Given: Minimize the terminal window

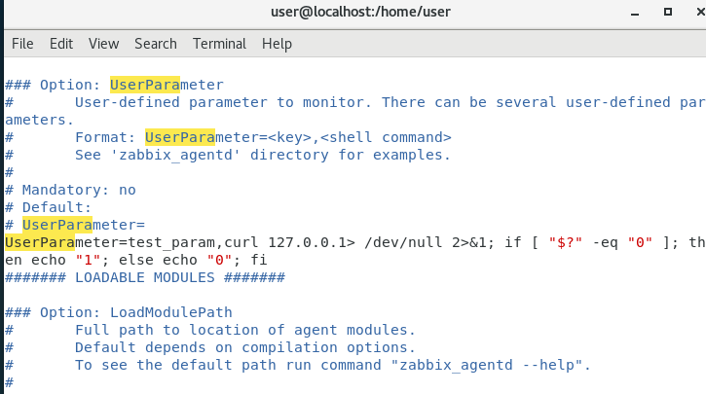Looking at the screenshot, I should tap(635, 12).
